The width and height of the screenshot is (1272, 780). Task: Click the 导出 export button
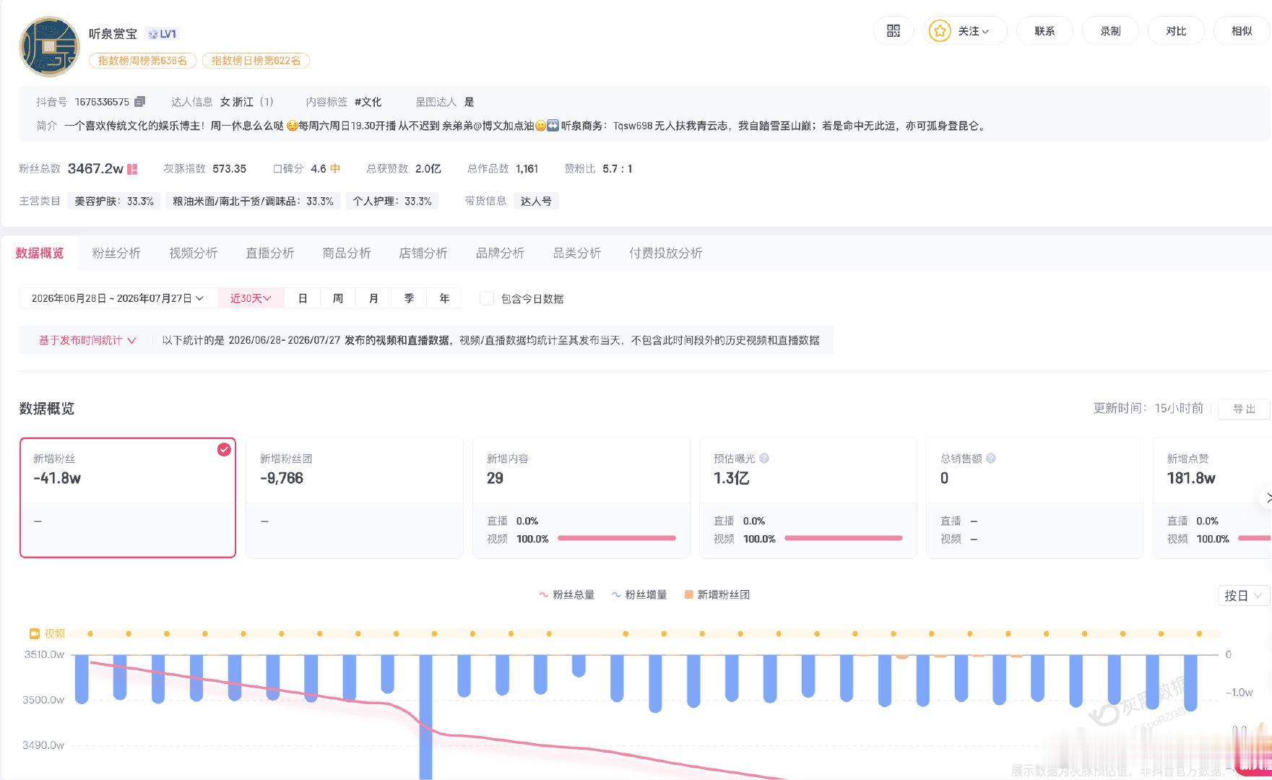point(1244,409)
